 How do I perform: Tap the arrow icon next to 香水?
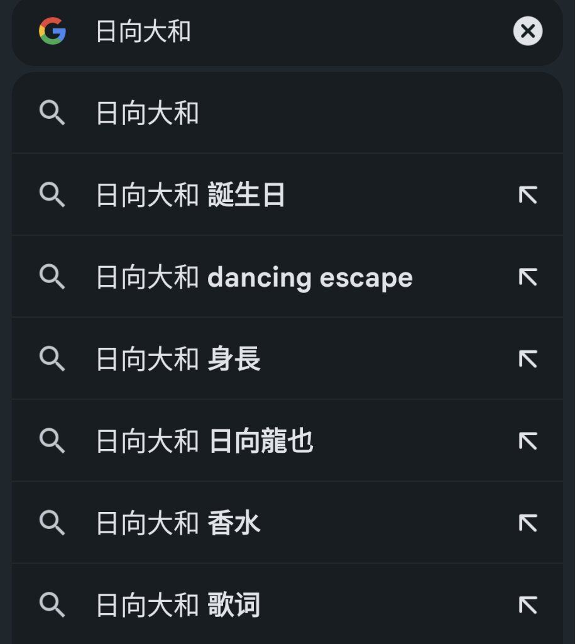(528, 523)
